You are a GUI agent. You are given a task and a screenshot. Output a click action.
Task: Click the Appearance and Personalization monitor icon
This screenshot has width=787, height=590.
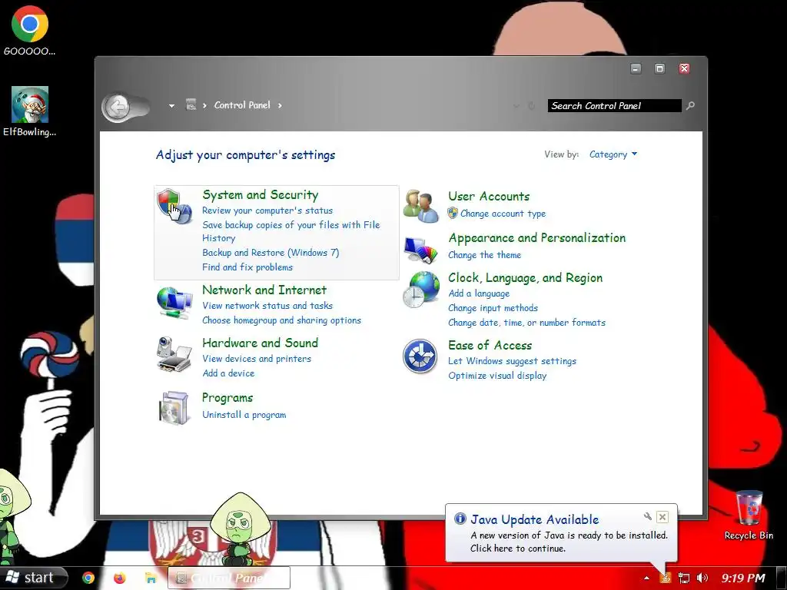[420, 250]
